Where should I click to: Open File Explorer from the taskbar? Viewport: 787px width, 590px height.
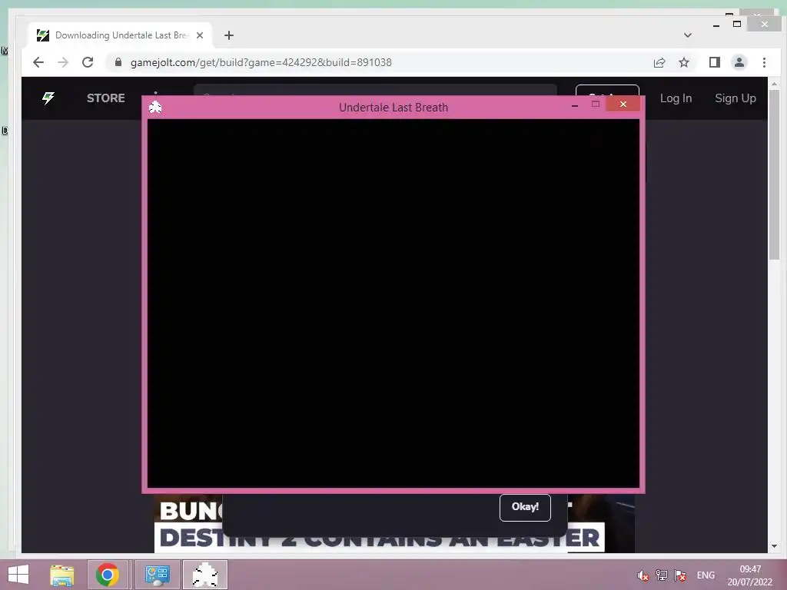tap(61, 575)
